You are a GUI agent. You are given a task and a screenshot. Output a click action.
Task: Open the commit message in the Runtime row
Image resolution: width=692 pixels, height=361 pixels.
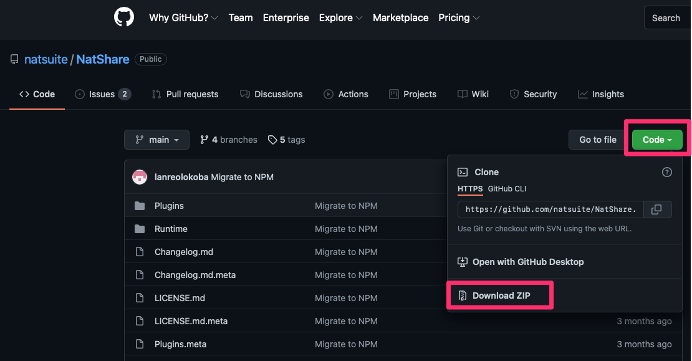346,229
